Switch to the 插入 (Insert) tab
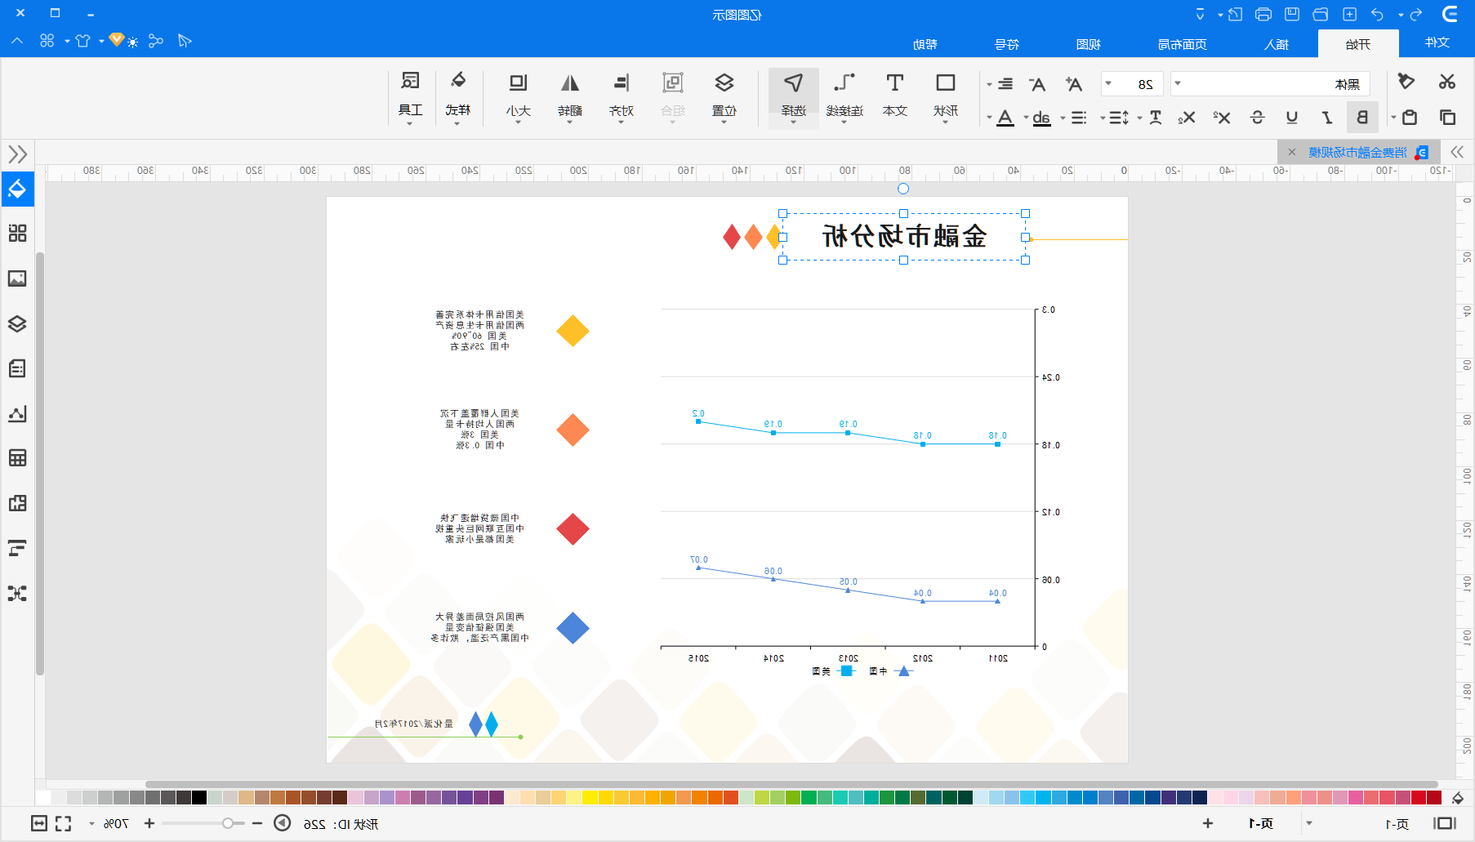This screenshot has width=1475, height=842. [x=1277, y=44]
